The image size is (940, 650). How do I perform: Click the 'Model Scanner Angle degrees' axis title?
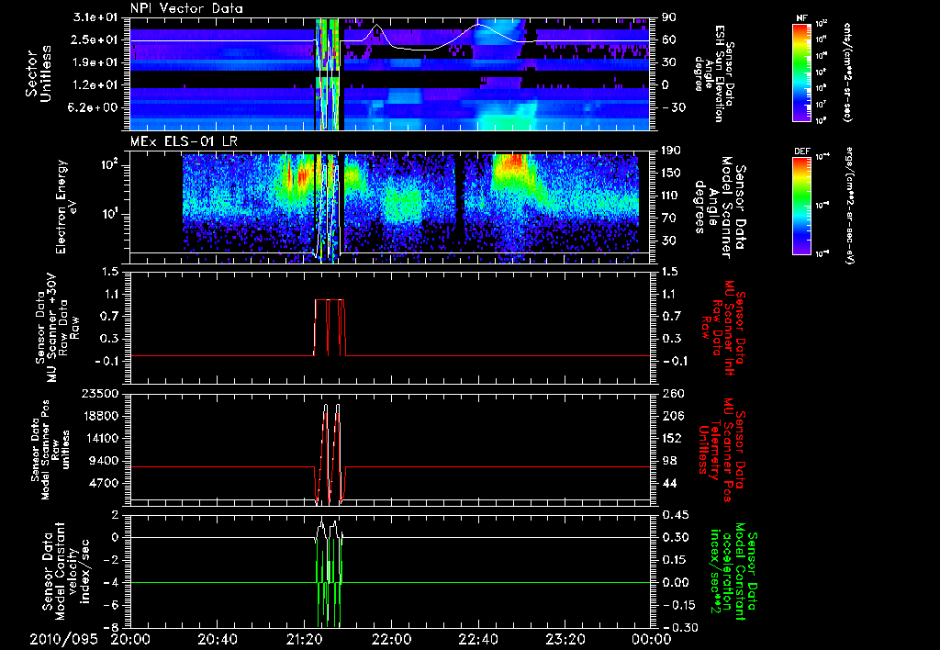[720, 207]
